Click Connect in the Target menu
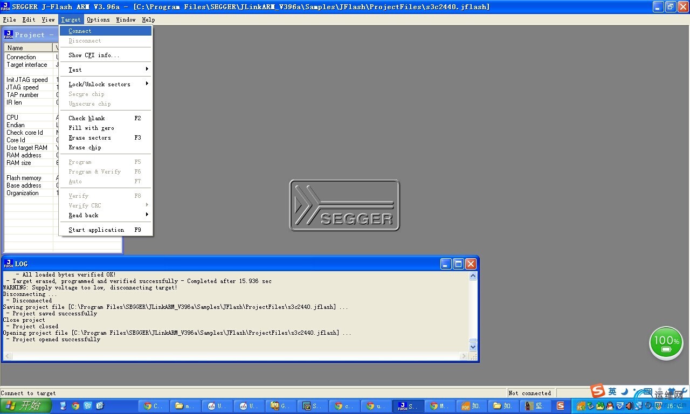Image resolution: width=690 pixels, height=414 pixels. [x=106, y=31]
